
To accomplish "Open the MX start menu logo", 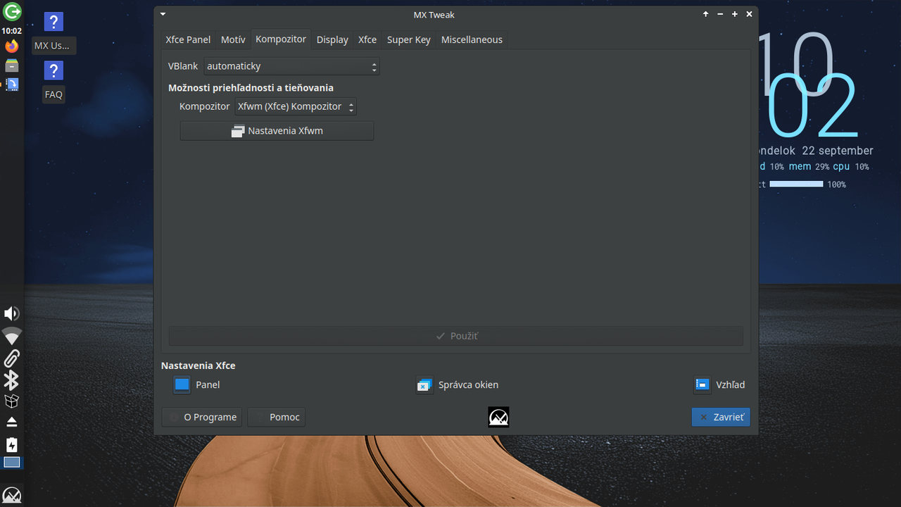I will 12,495.
